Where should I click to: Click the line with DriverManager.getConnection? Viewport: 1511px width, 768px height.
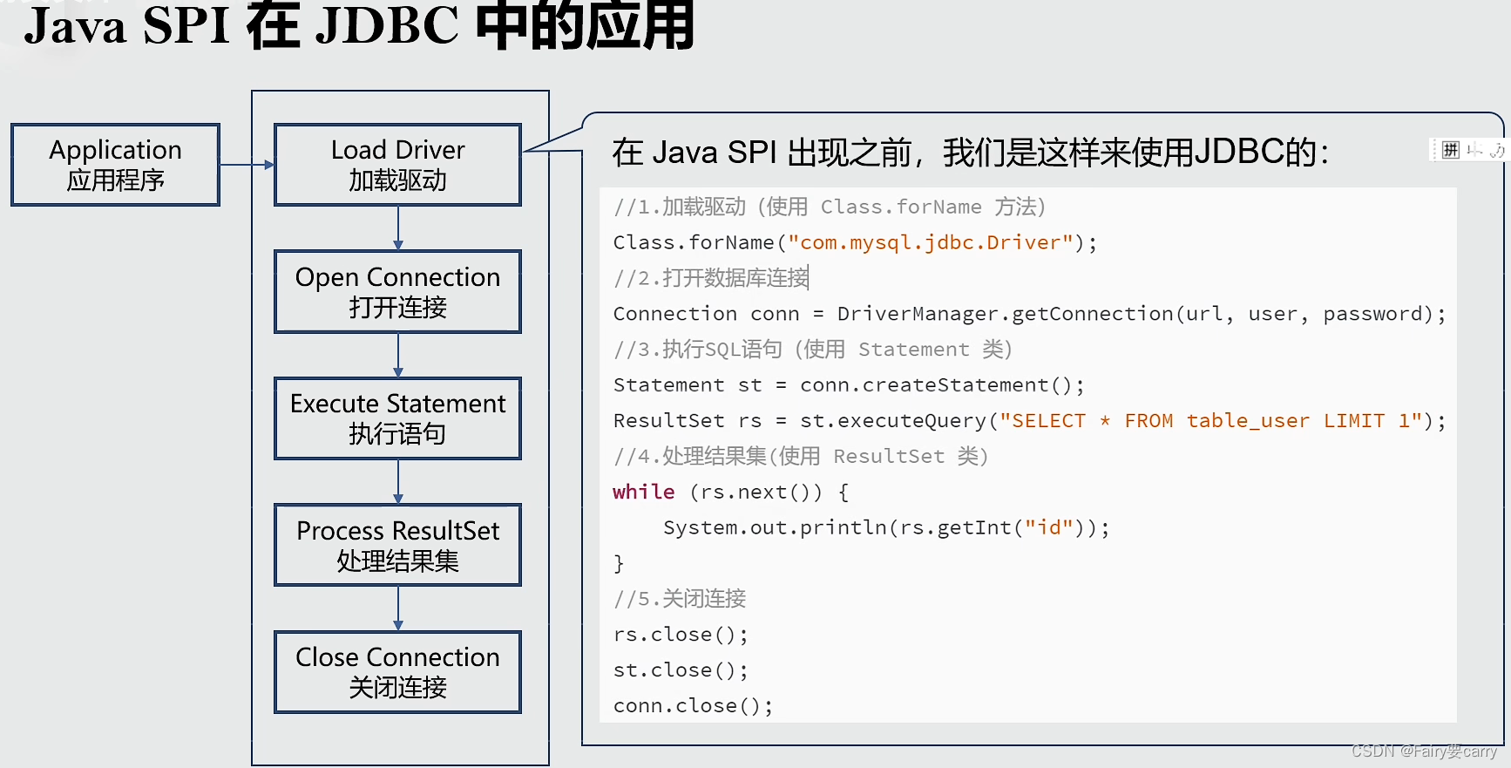pos(1029,314)
